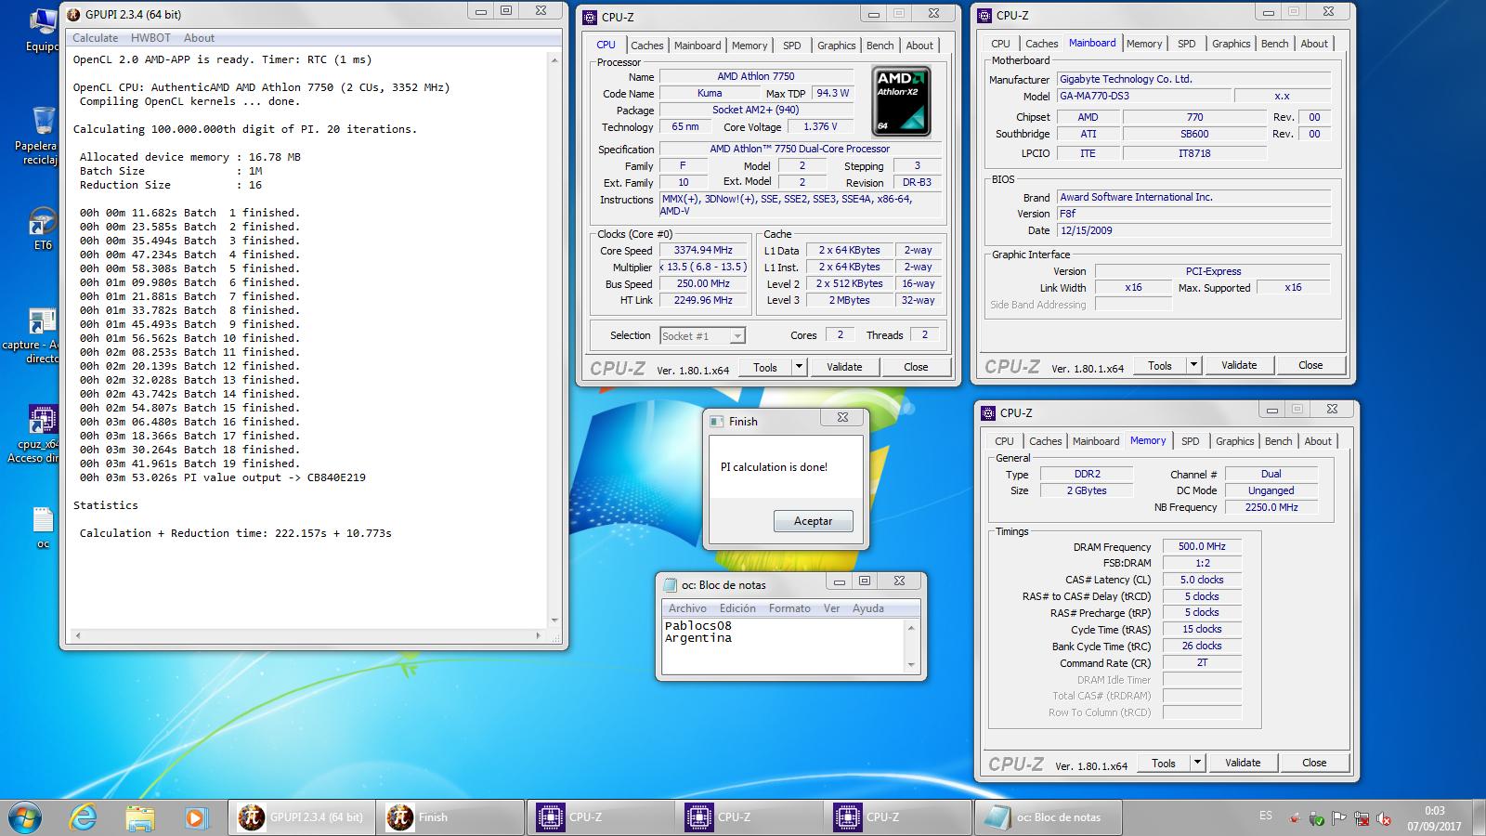The width and height of the screenshot is (1486, 836).
Task: Click the GPUPI horizontal scrollbar right arrow
Action: point(538,636)
